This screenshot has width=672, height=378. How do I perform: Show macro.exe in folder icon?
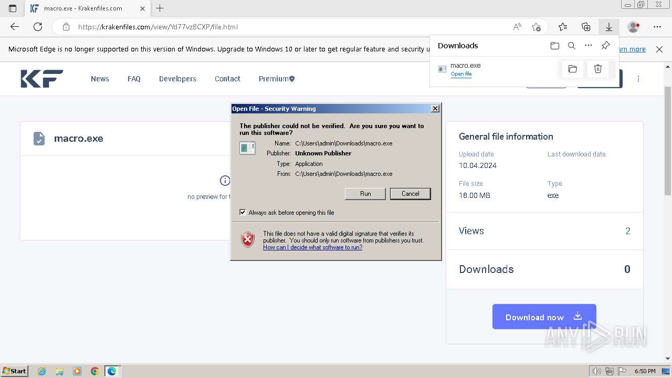coord(573,69)
